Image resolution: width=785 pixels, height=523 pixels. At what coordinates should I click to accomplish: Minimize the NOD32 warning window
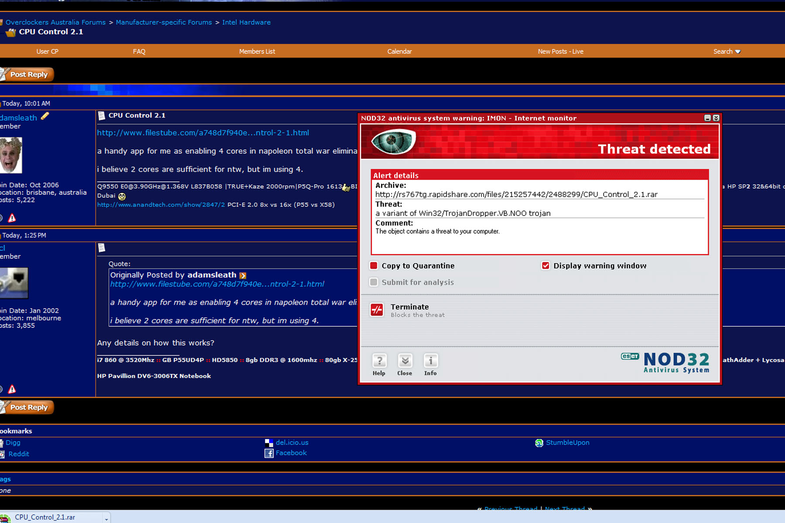[708, 118]
